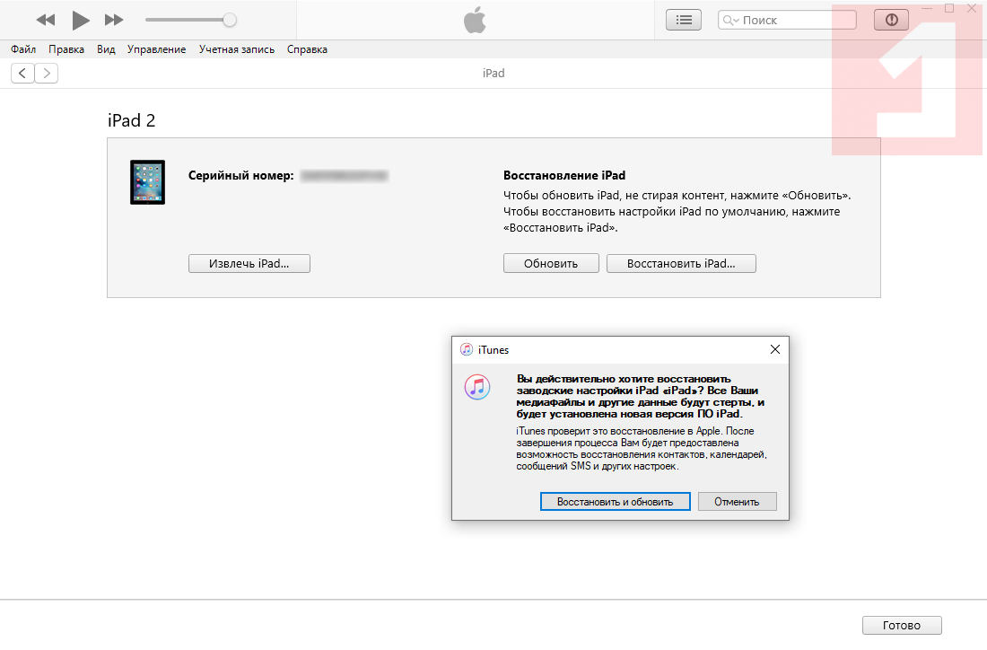Click the alert status button in the toolbar
This screenshot has width=987, height=650.
(x=891, y=20)
